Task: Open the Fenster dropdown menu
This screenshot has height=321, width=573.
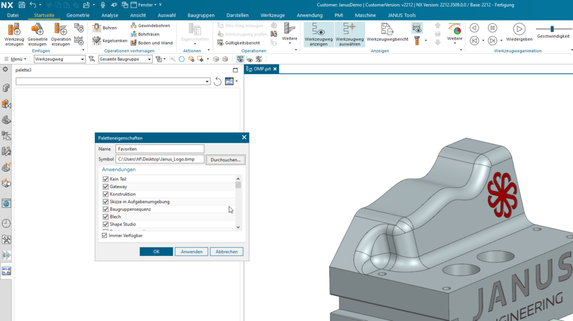Action: pos(144,5)
